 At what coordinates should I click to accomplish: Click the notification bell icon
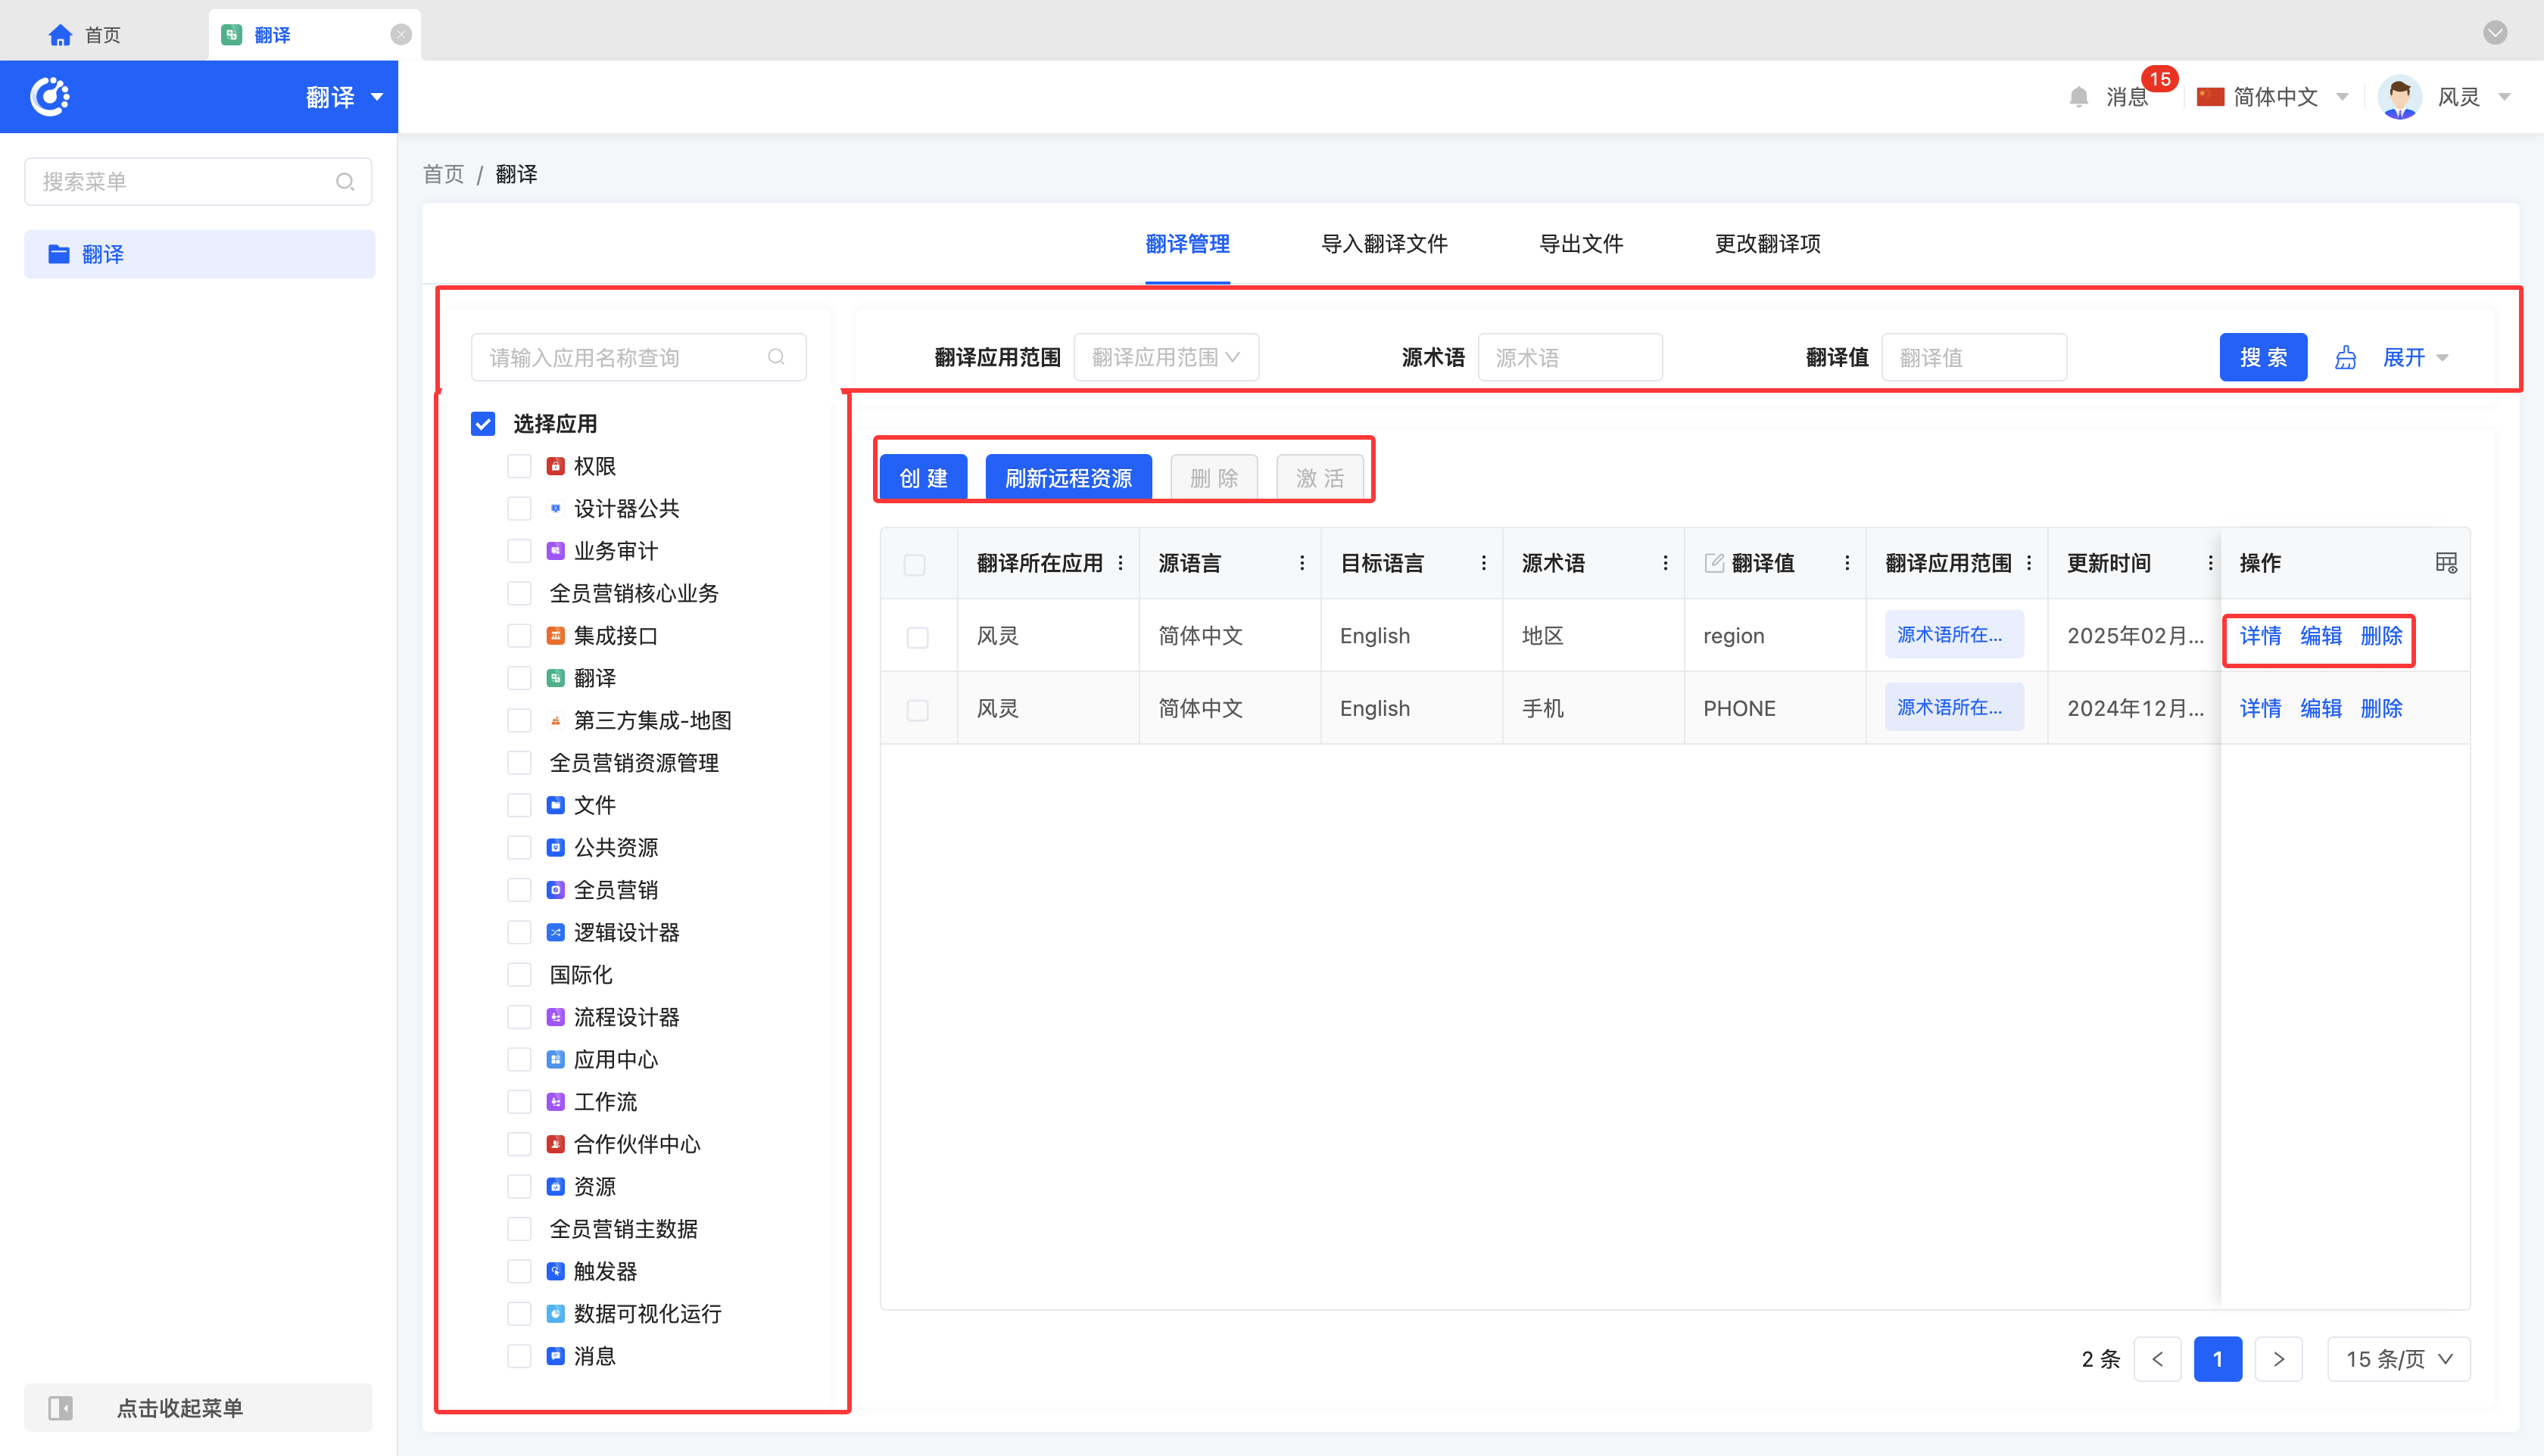(2078, 97)
